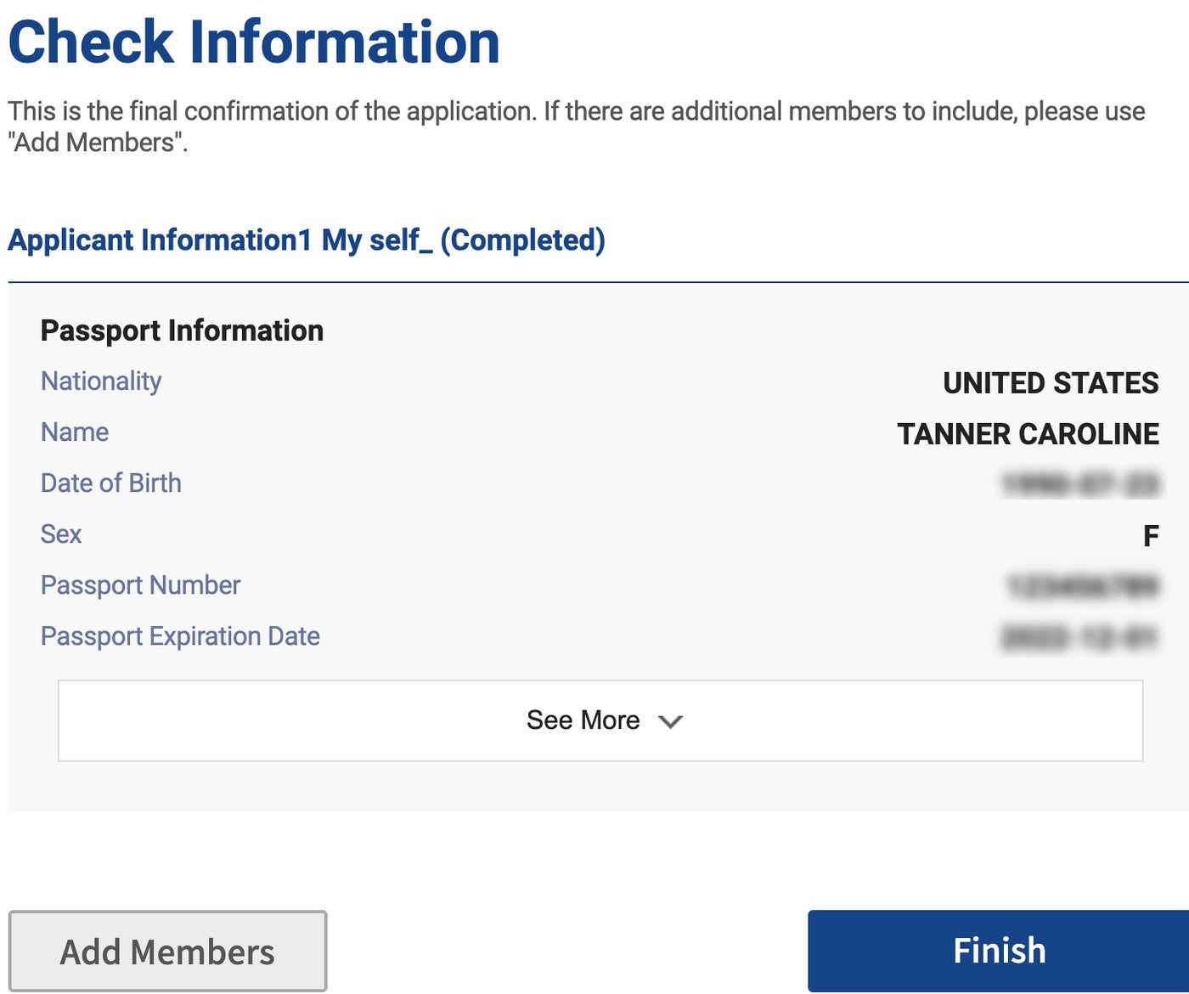1189x994 pixels.
Task: Click the Passport Information section heading
Action: tap(182, 330)
